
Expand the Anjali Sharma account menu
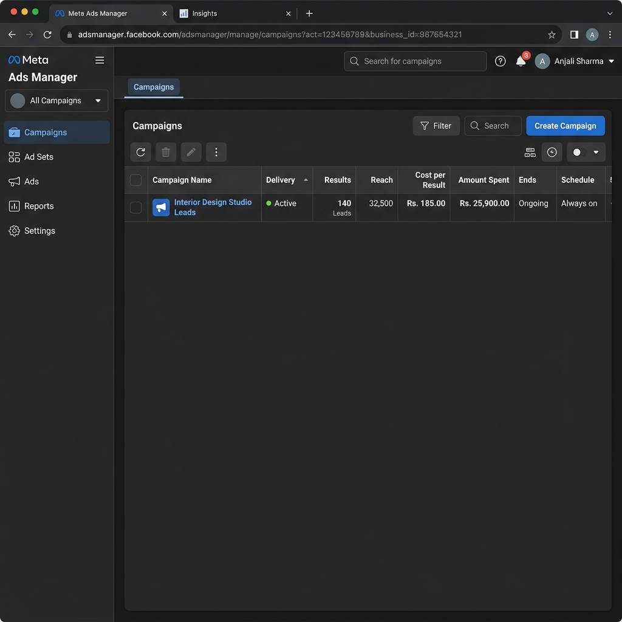coord(575,61)
